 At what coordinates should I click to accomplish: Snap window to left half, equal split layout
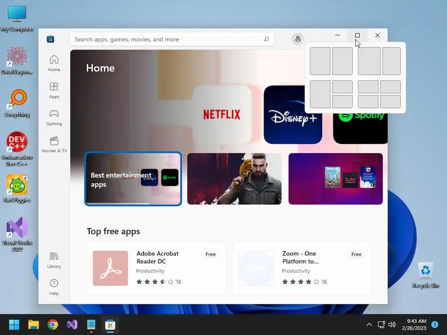(320, 61)
